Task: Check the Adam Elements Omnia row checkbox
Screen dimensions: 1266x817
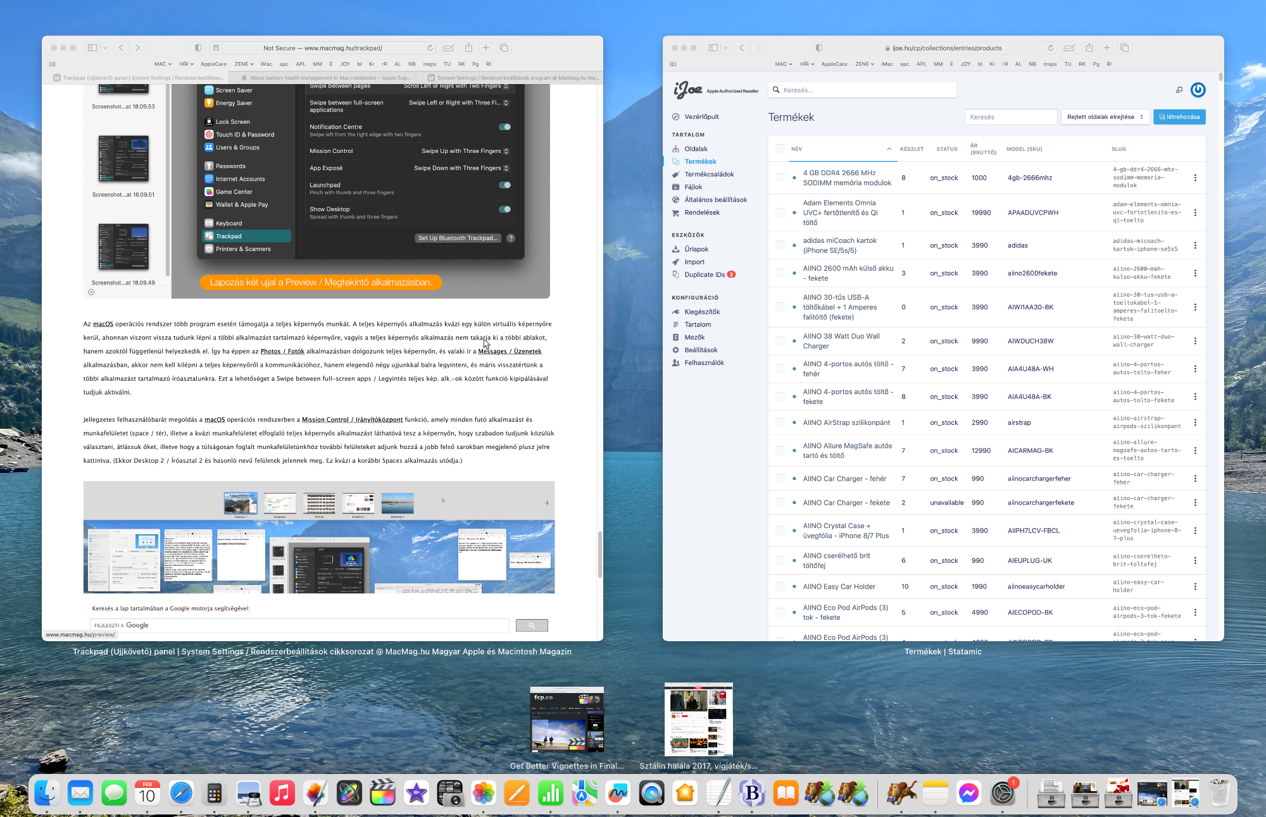Action: click(x=780, y=212)
